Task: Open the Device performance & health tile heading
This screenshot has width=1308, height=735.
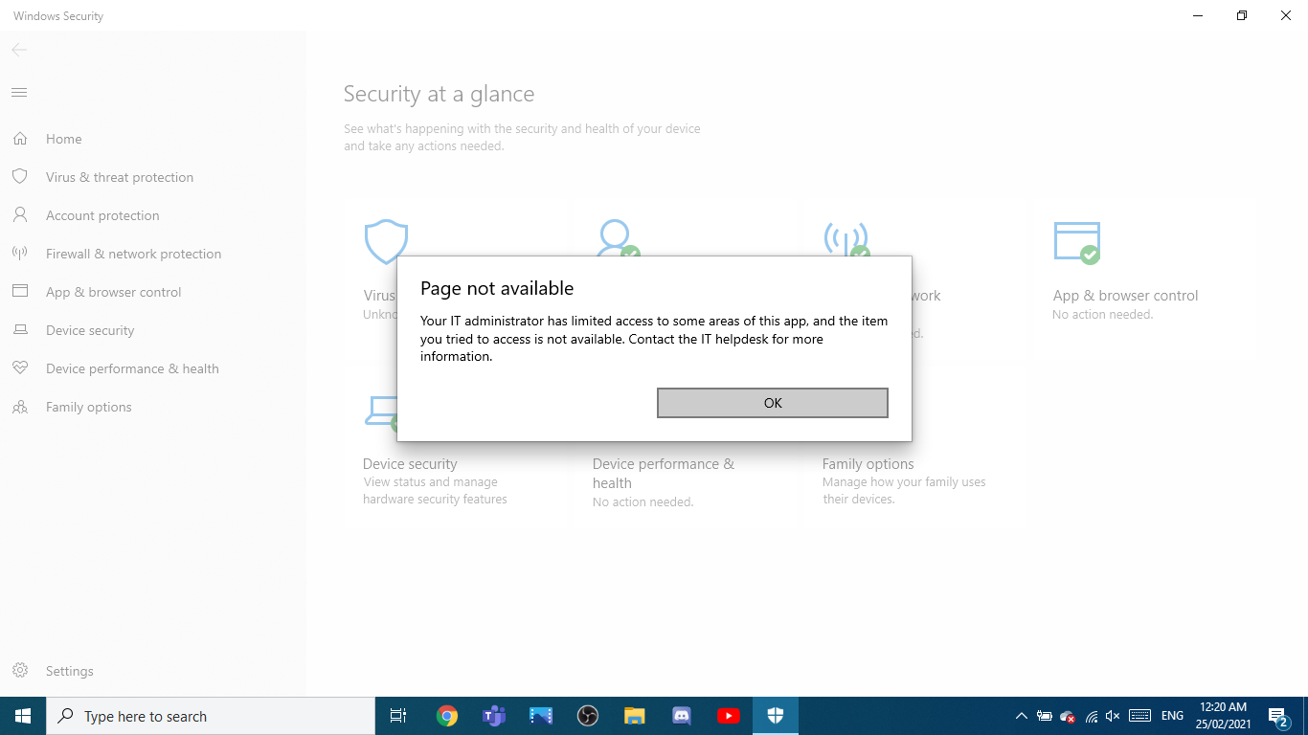Action: [664, 474]
